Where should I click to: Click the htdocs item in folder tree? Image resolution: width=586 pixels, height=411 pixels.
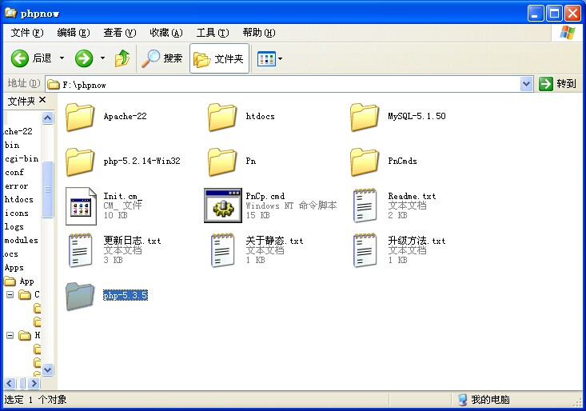(19, 200)
